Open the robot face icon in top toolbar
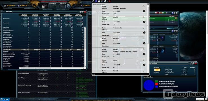 [99, 1]
